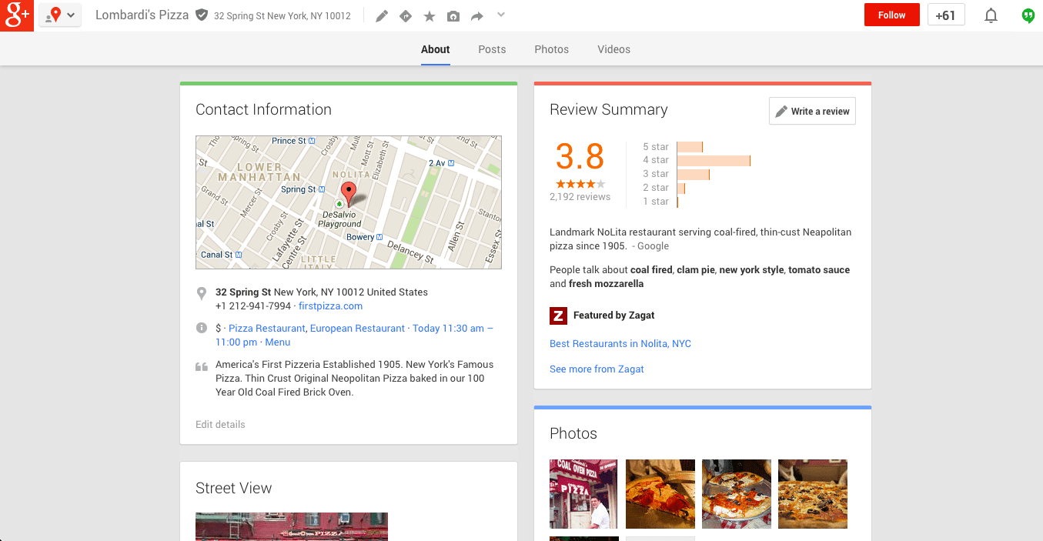The width and height of the screenshot is (1043, 541).
Task: Open the firstpizza.com link
Action: [x=330, y=306]
